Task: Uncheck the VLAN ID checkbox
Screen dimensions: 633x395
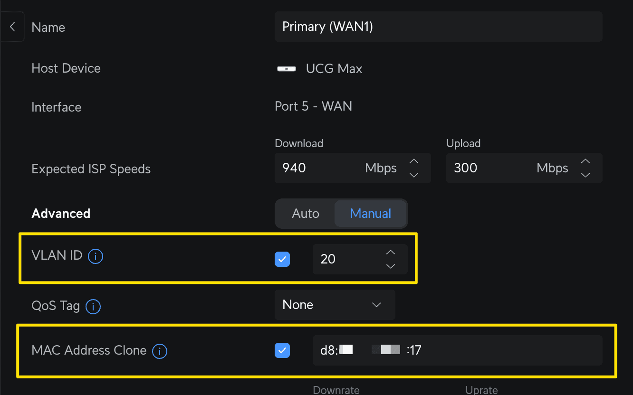Action: [282, 259]
